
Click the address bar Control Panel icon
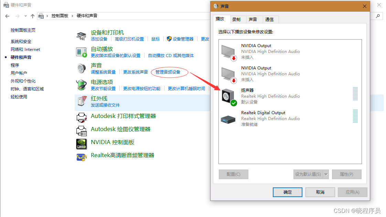click(x=41, y=16)
